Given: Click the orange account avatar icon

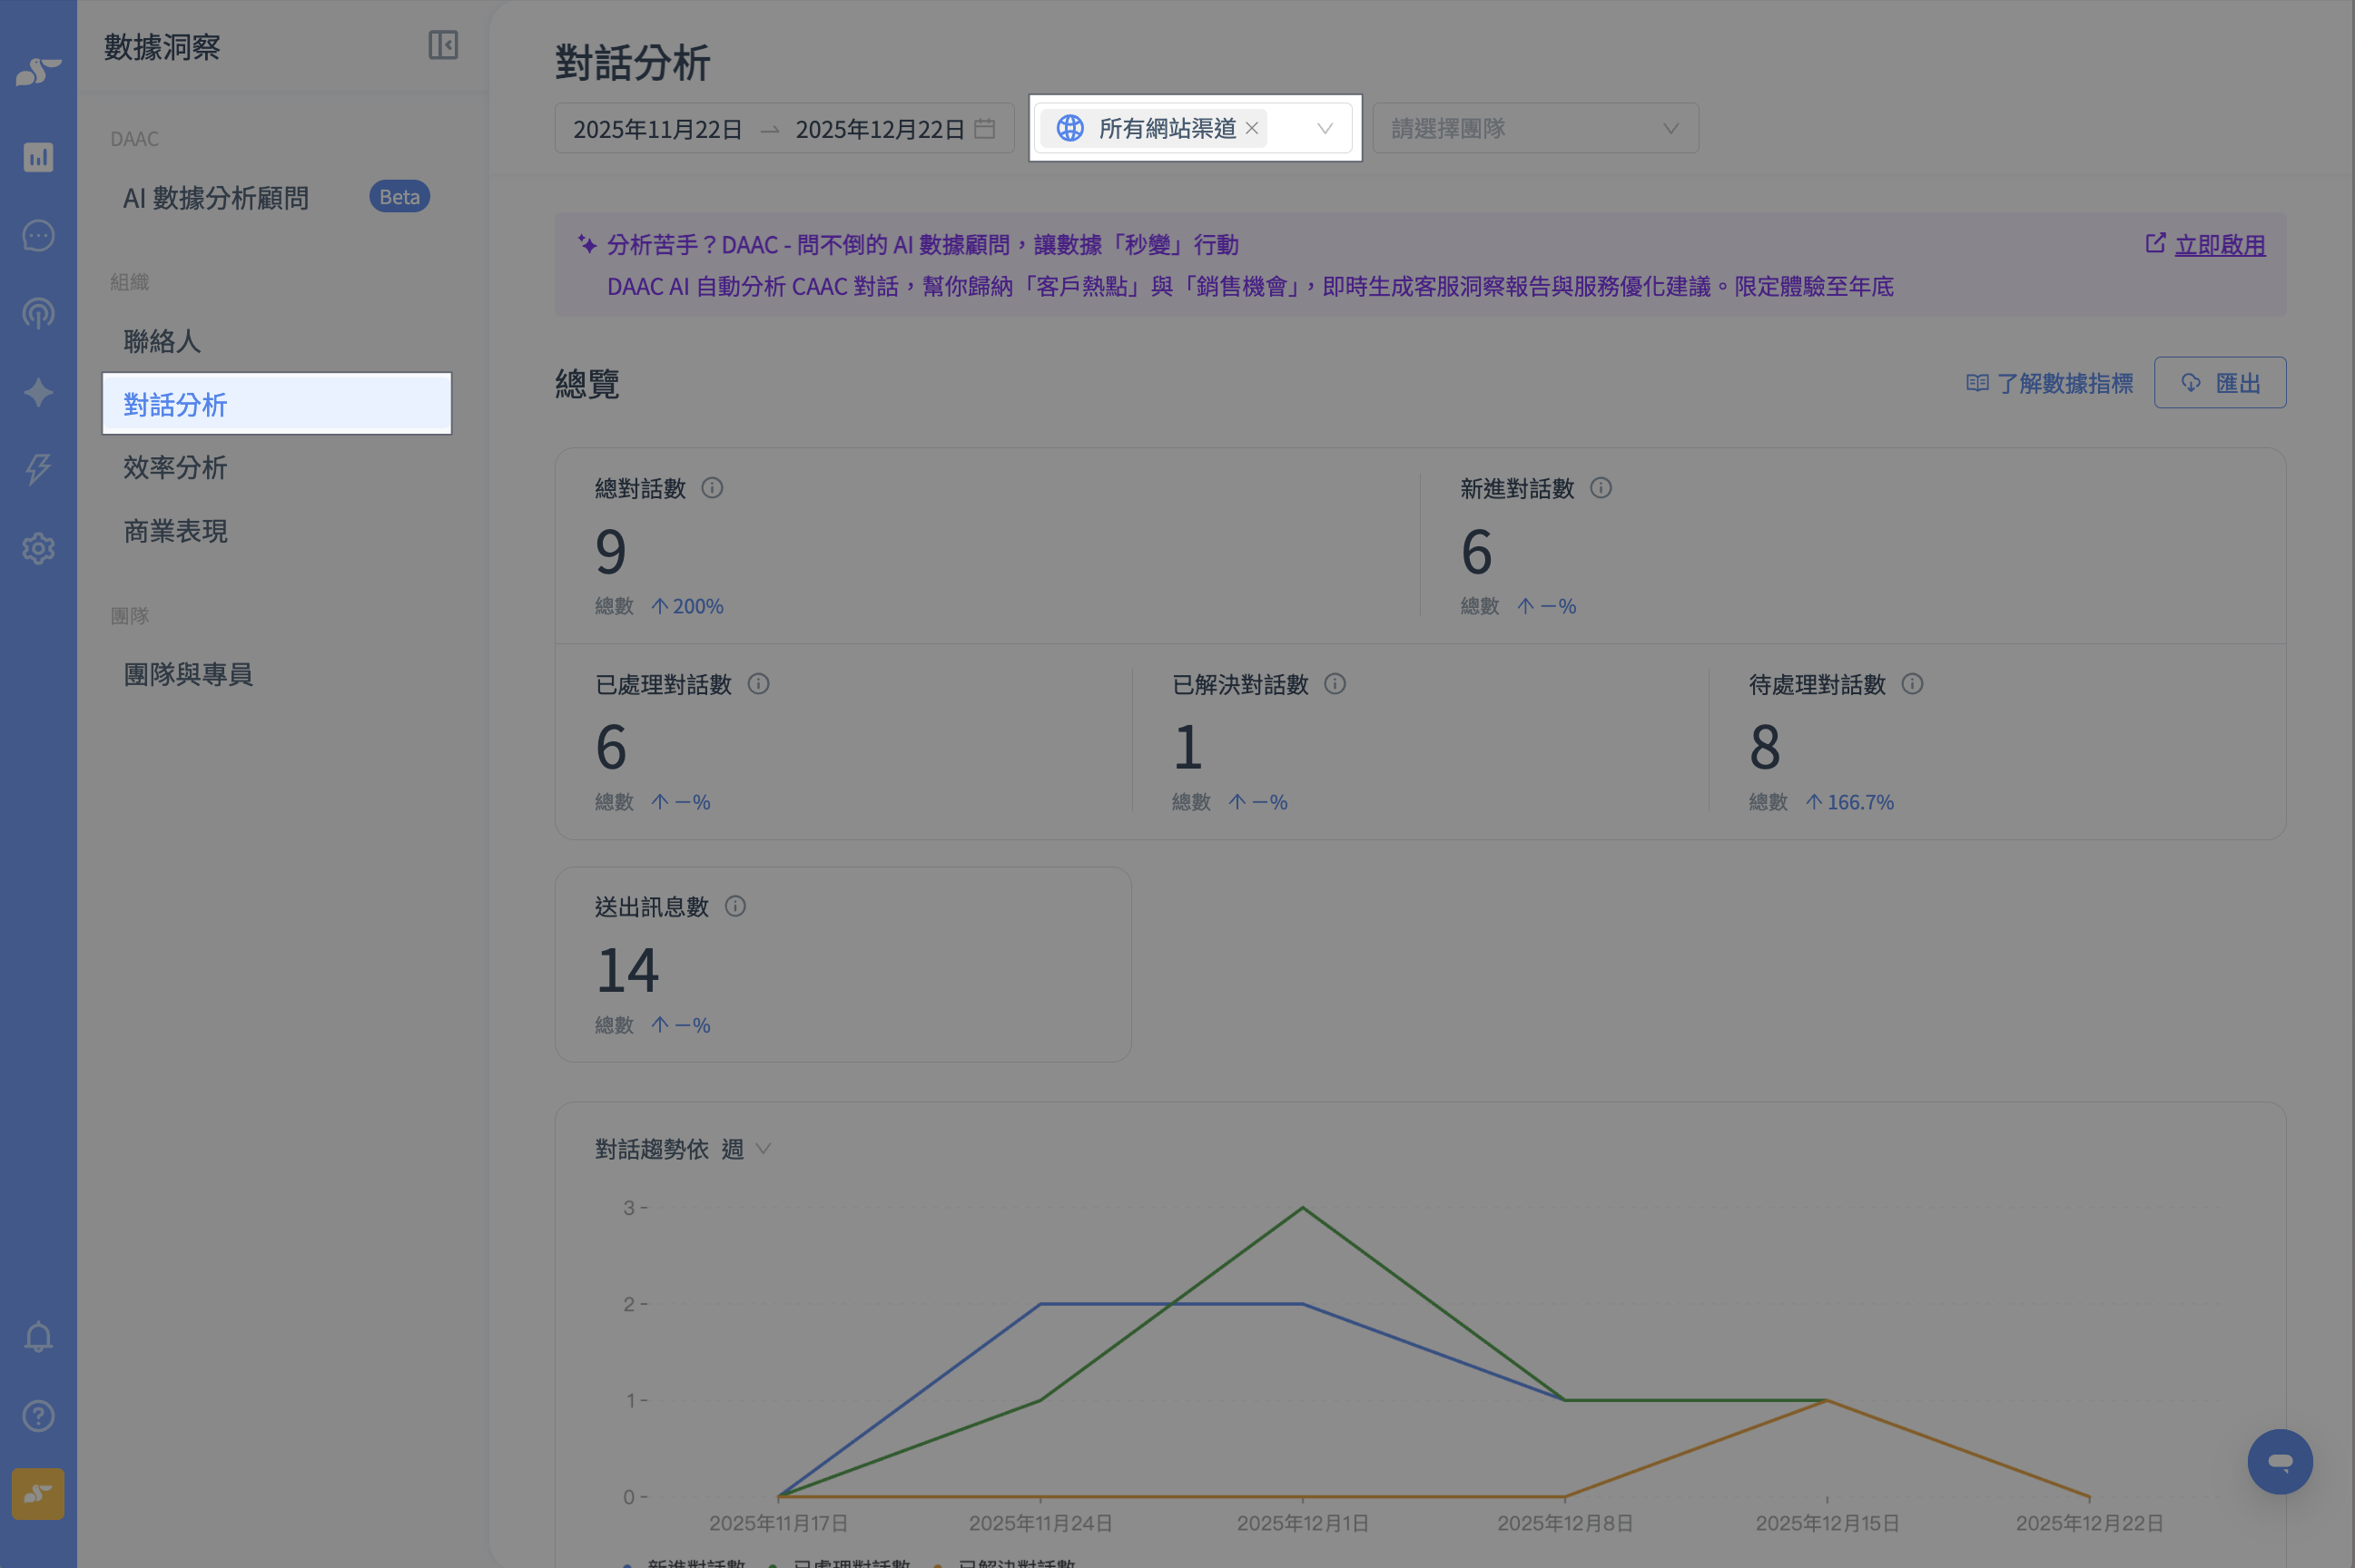Looking at the screenshot, I should pyautogui.click(x=38, y=1494).
